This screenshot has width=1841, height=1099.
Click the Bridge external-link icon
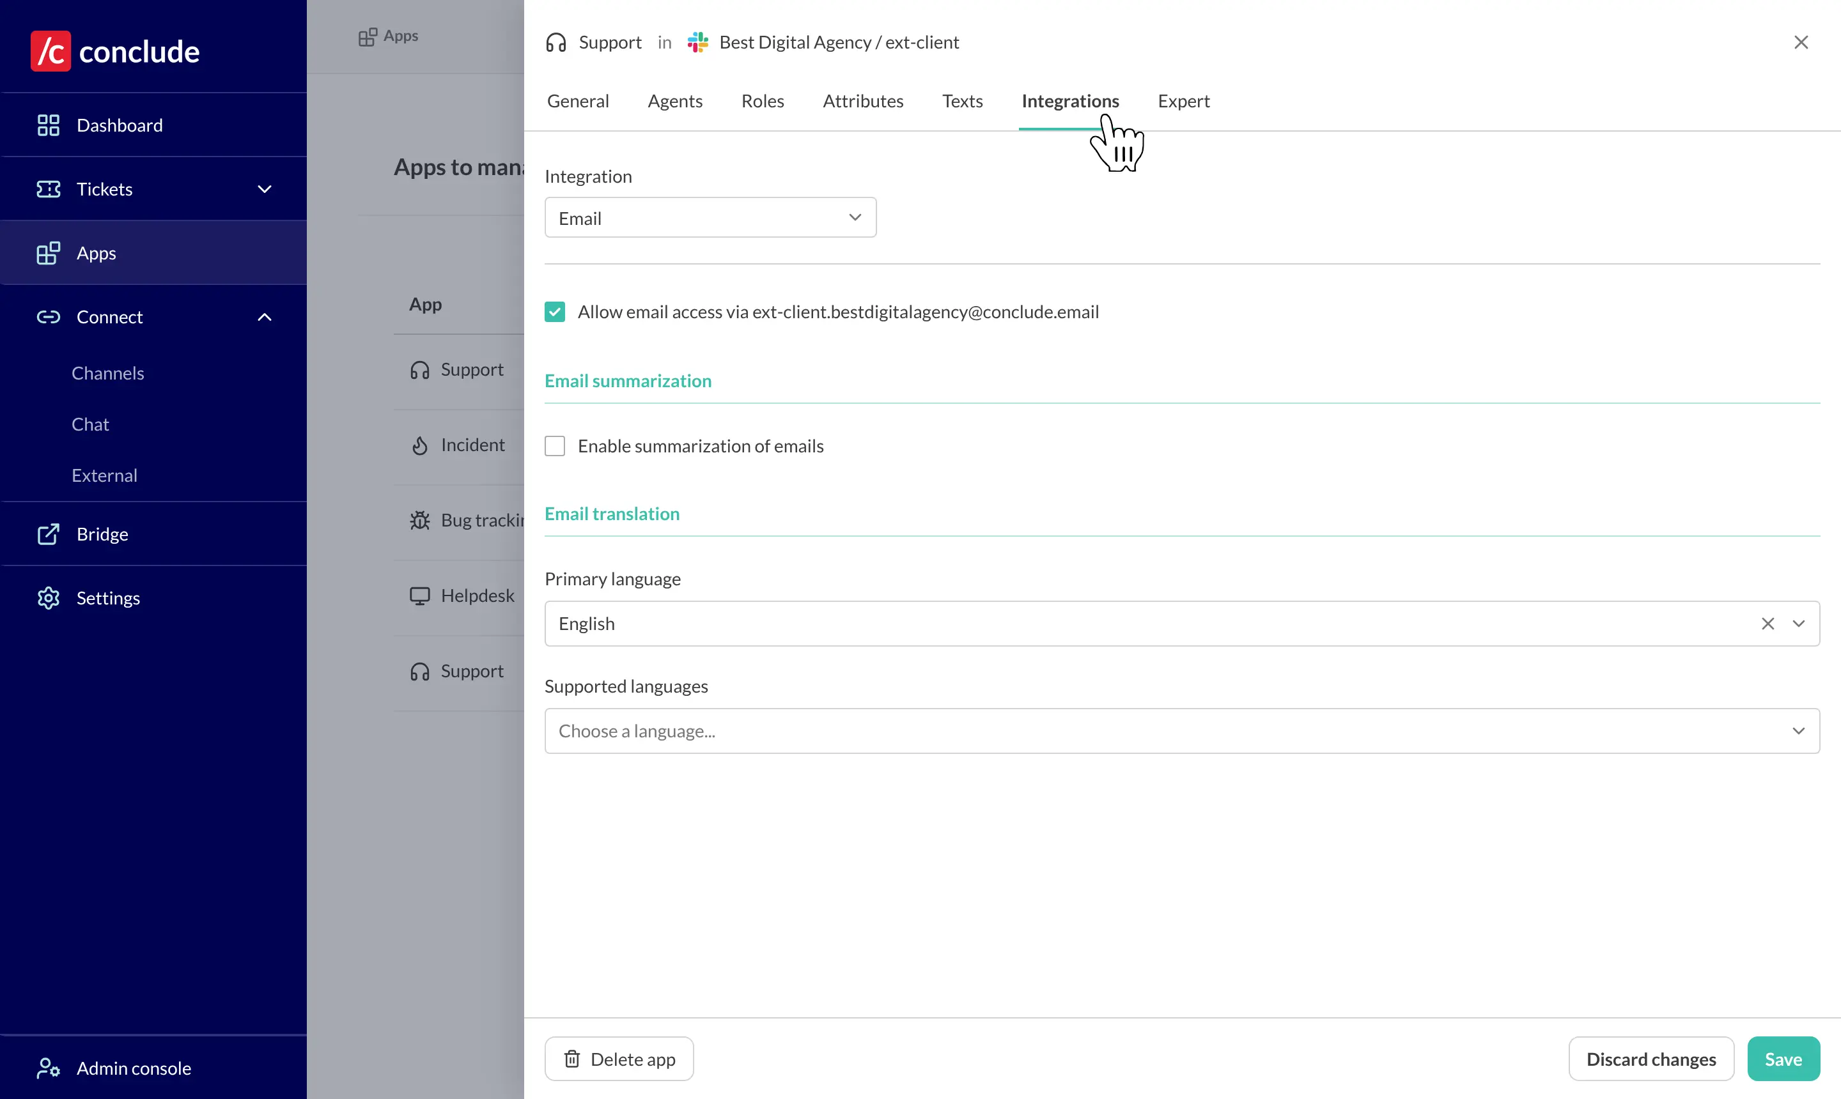pyautogui.click(x=48, y=534)
